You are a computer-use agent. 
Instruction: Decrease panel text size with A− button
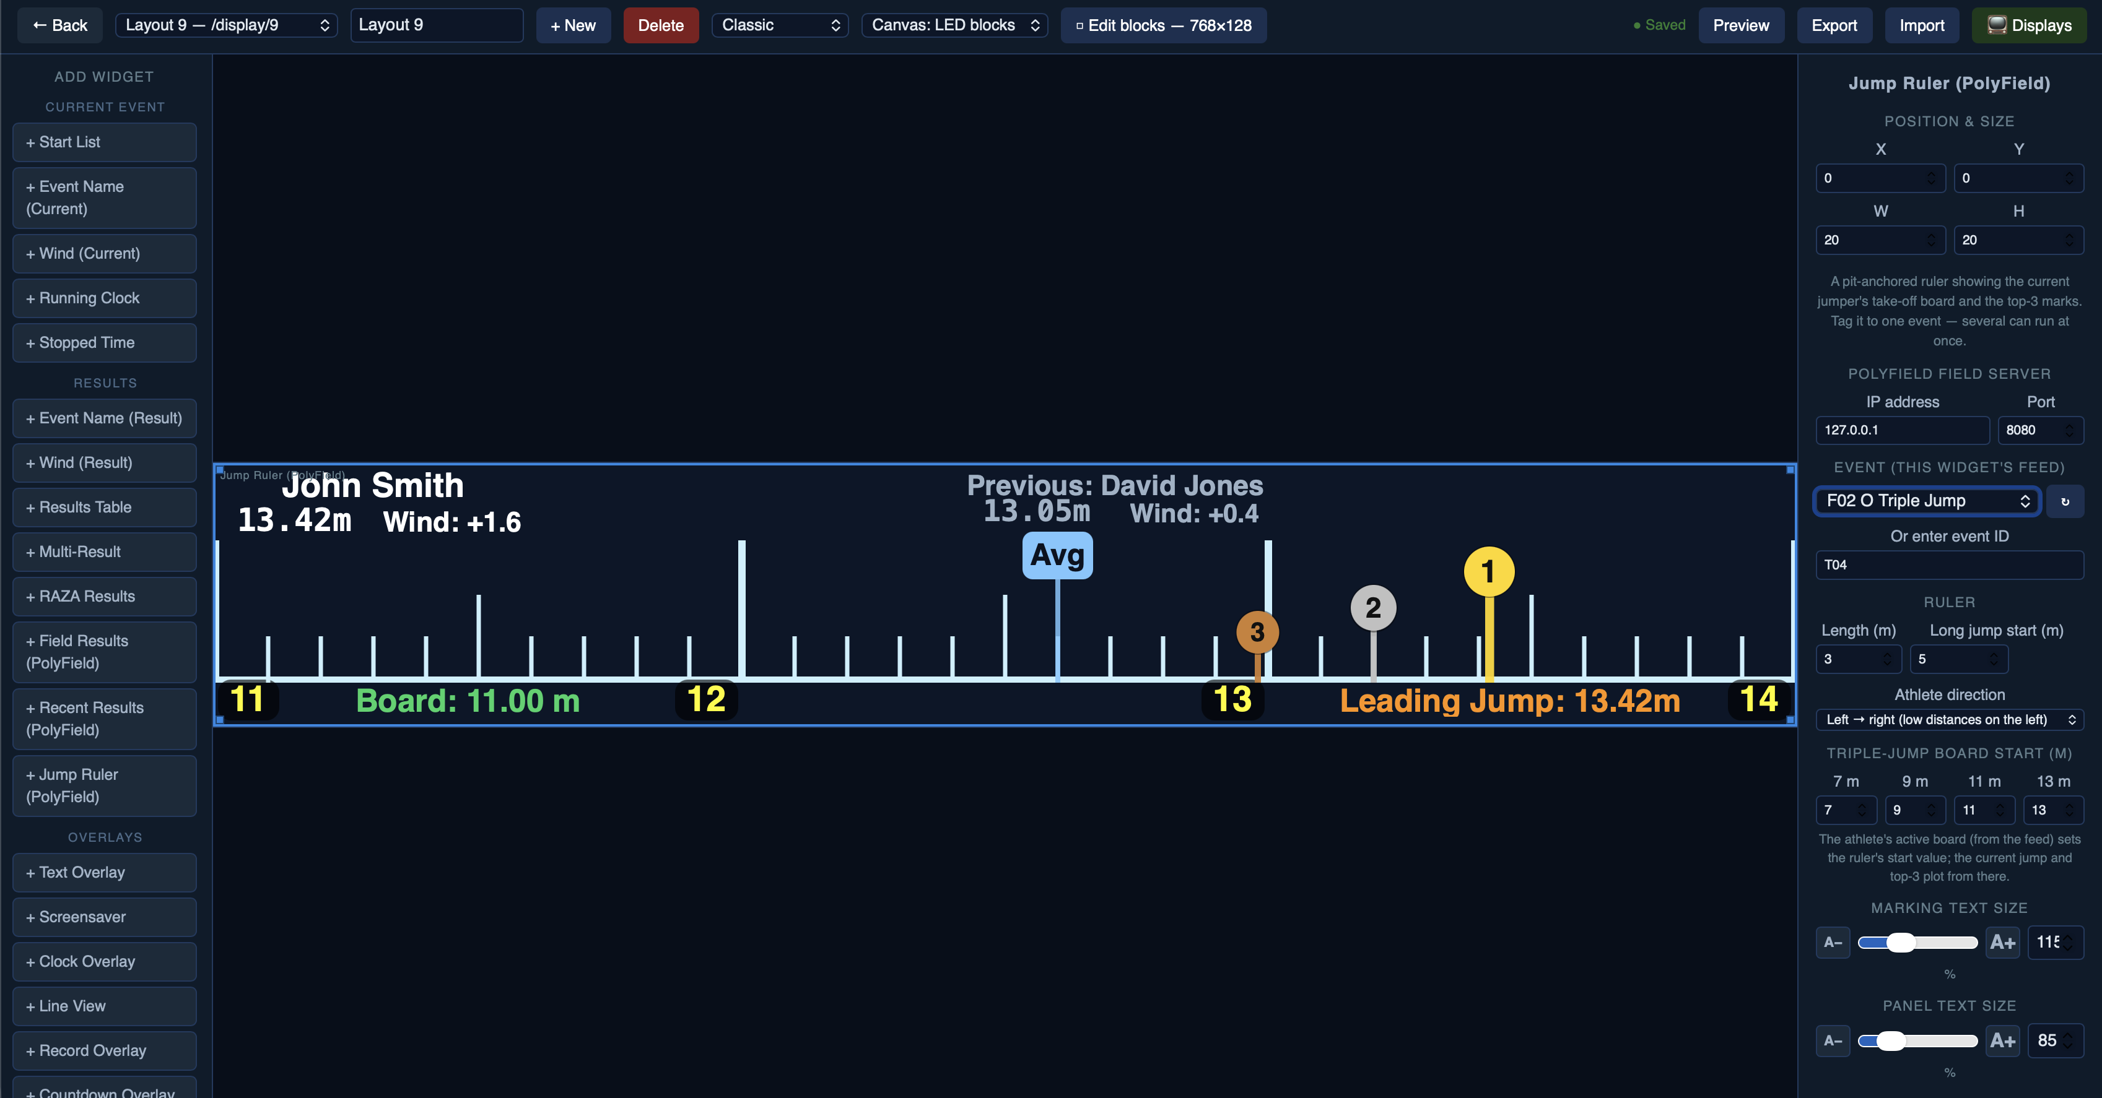click(1833, 1041)
